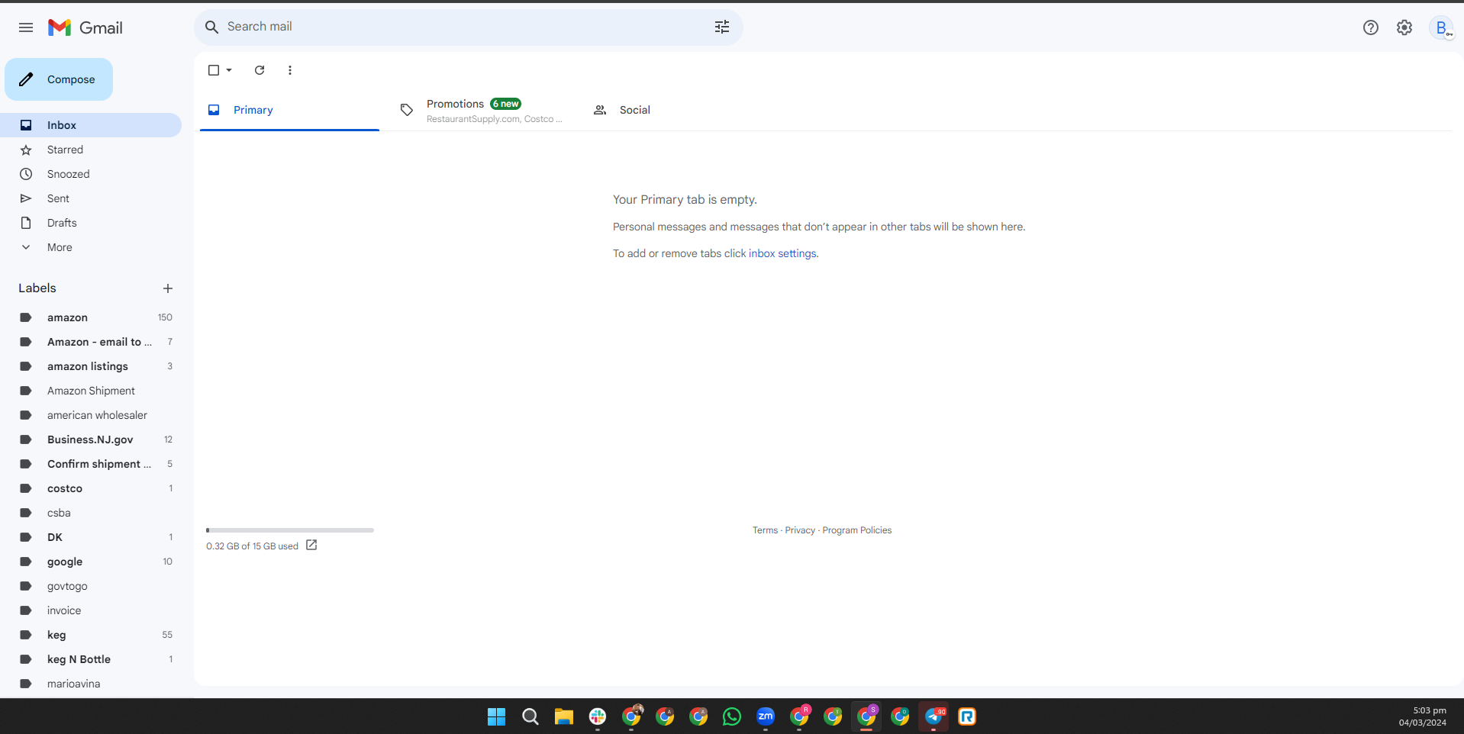
Task: Open the Drafts folder
Action: (91, 223)
